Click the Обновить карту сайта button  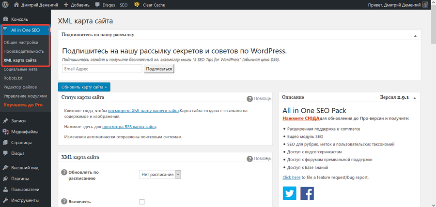pos(84,87)
